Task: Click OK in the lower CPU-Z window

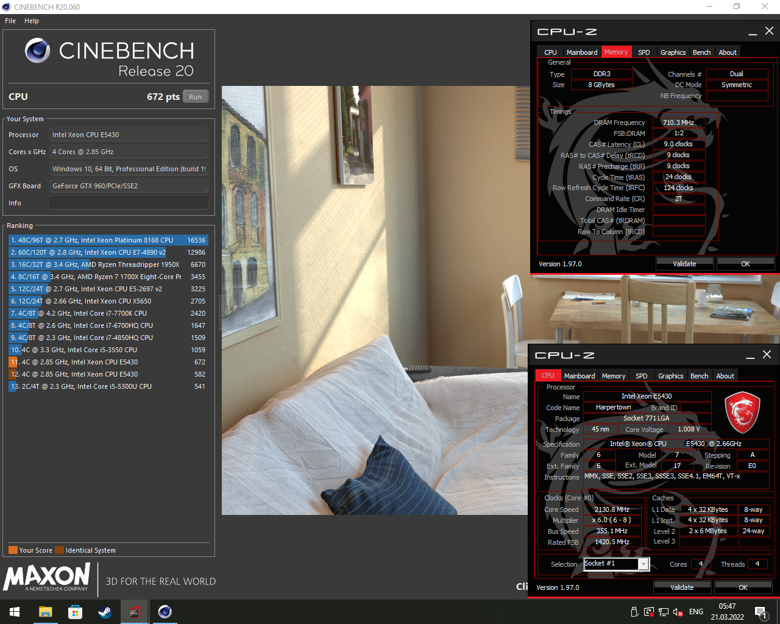Action: [743, 587]
